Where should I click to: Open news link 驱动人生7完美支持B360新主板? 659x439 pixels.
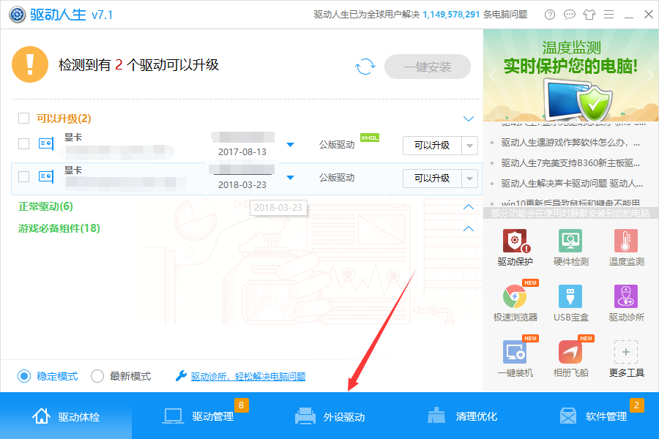click(x=570, y=163)
